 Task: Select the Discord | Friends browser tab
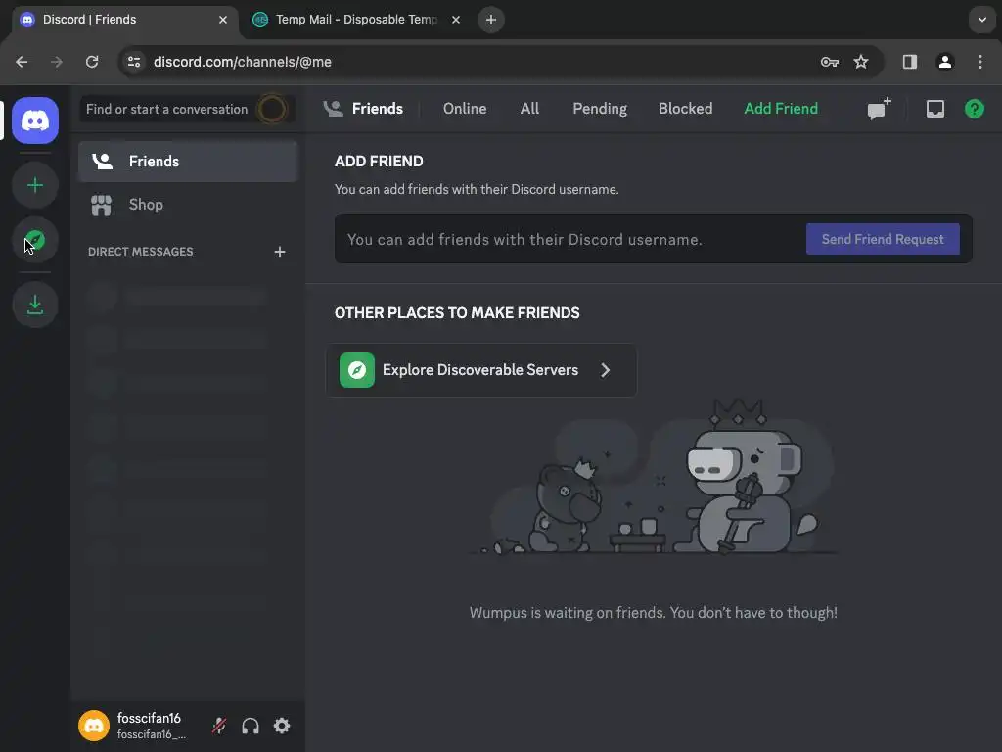pyautogui.click(x=124, y=20)
